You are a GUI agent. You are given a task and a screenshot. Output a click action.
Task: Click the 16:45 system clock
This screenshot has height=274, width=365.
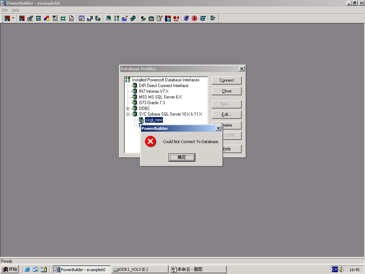(354, 270)
